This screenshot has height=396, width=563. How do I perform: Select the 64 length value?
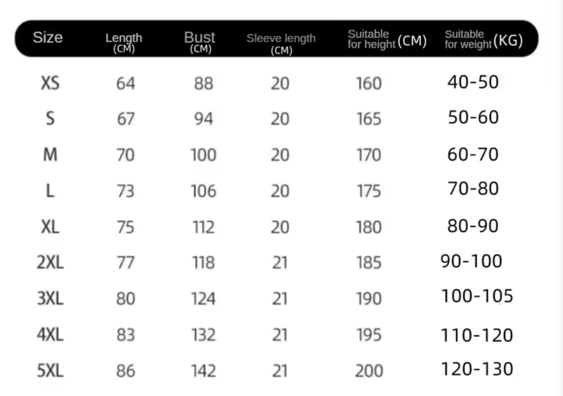point(125,83)
